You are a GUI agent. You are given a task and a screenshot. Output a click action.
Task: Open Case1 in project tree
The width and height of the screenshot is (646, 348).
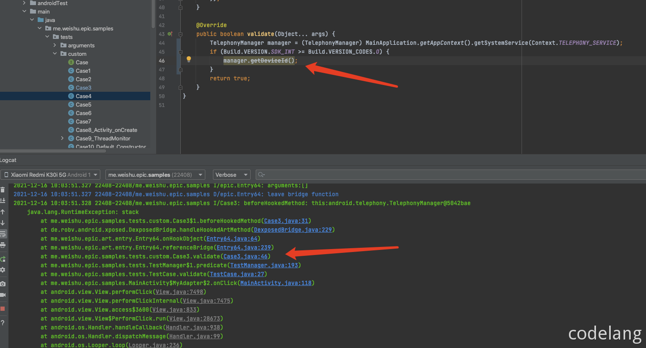point(83,71)
